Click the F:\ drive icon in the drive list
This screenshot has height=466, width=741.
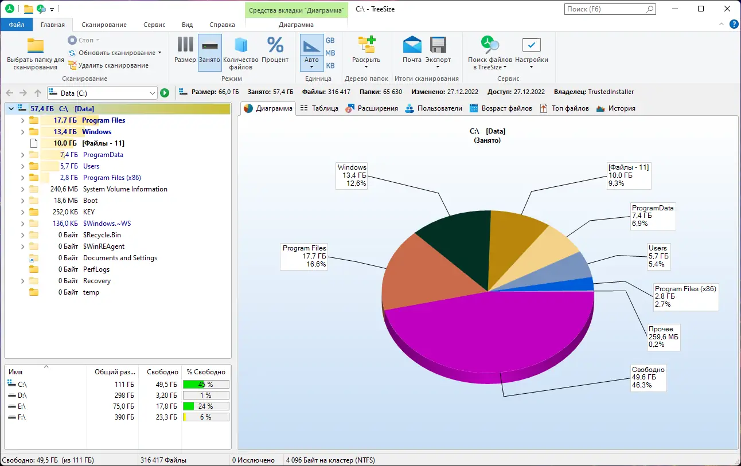12,417
